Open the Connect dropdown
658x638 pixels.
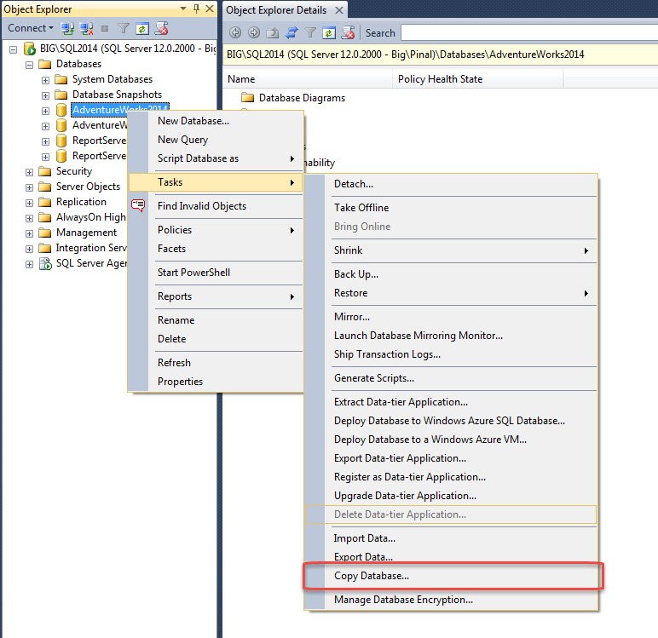click(x=31, y=28)
